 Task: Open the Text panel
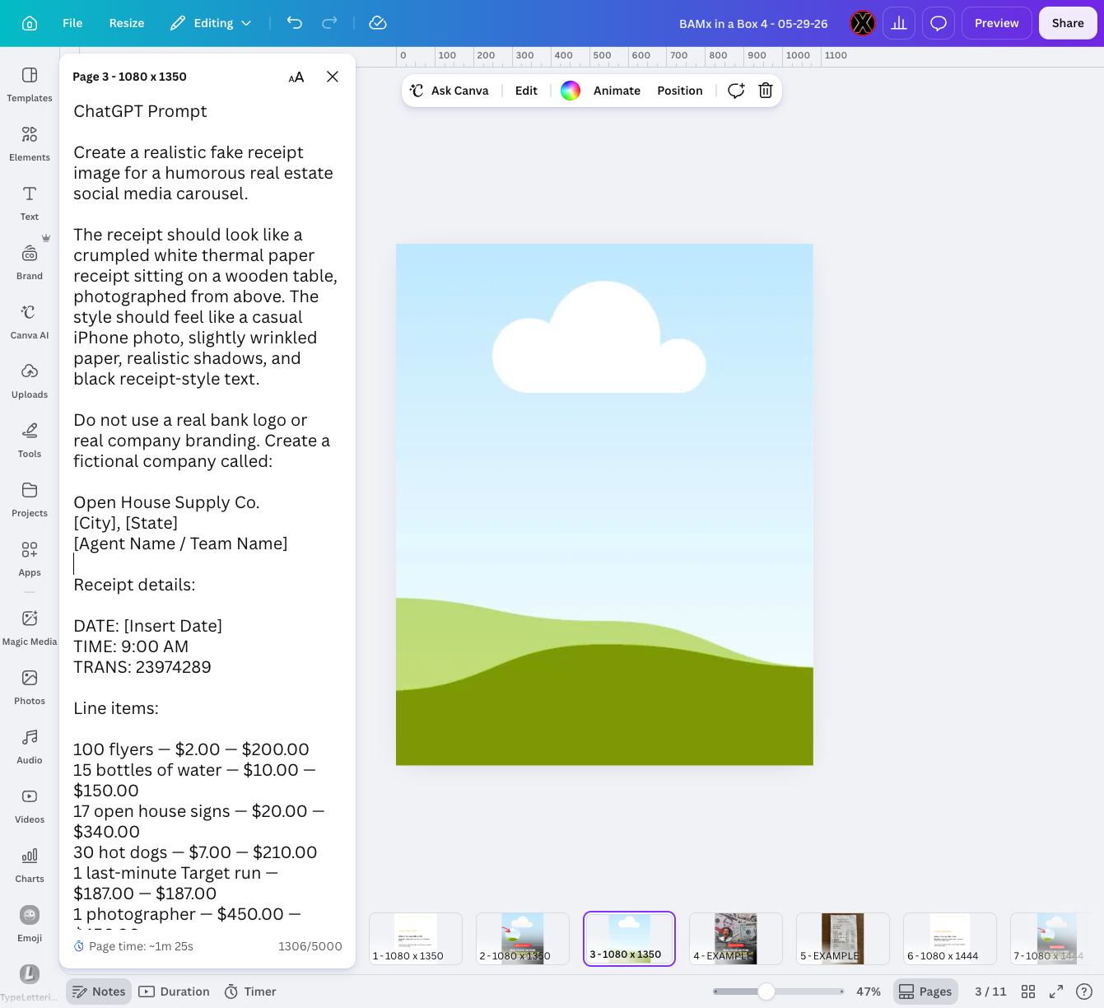click(x=30, y=203)
